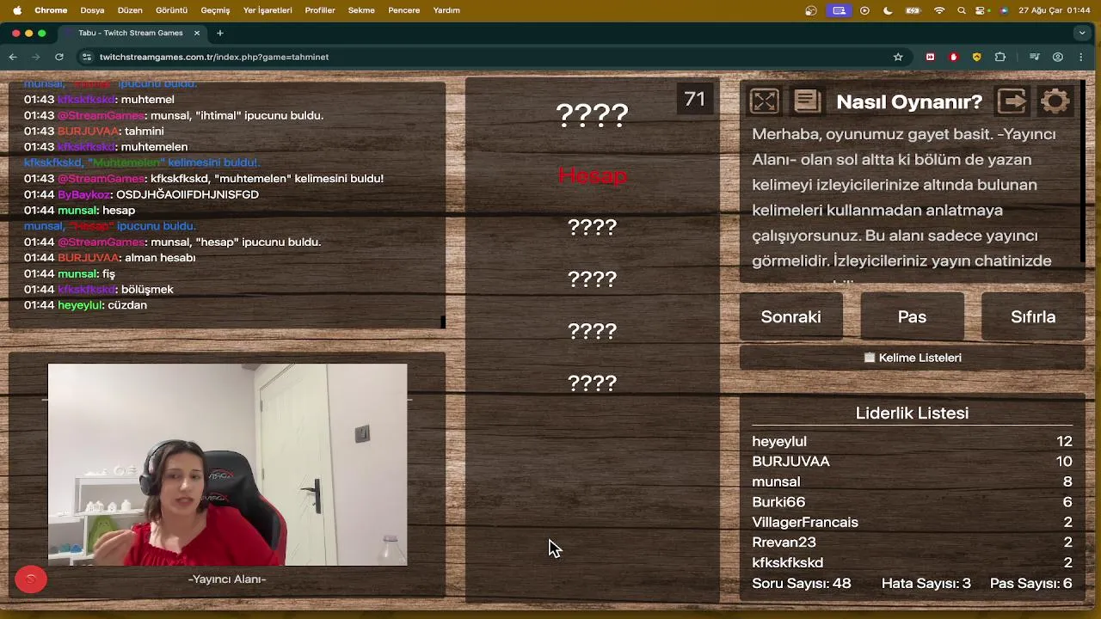Image resolution: width=1101 pixels, height=619 pixels.
Task: Open the Chrome profile avatar icon
Action: (1058, 57)
